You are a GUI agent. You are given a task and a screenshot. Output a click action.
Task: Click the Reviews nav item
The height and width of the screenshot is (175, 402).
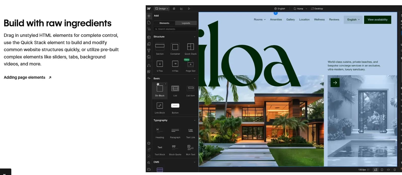point(334,20)
